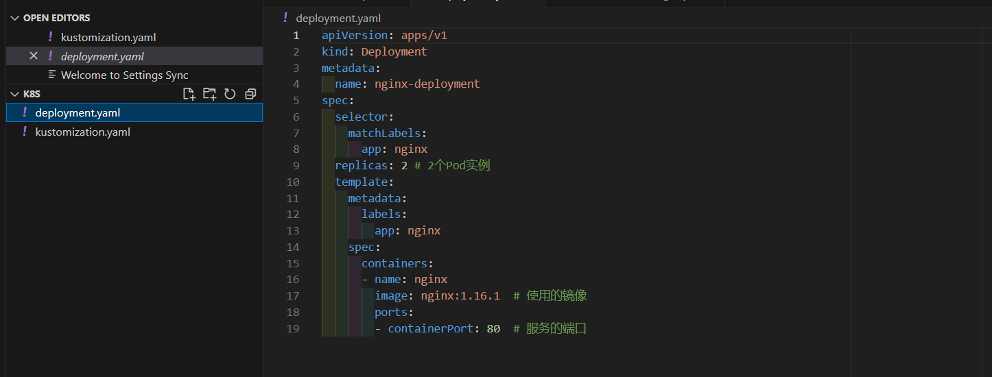The height and width of the screenshot is (377, 992).
Task: Select line 1 via its gutter number
Action: click(296, 35)
